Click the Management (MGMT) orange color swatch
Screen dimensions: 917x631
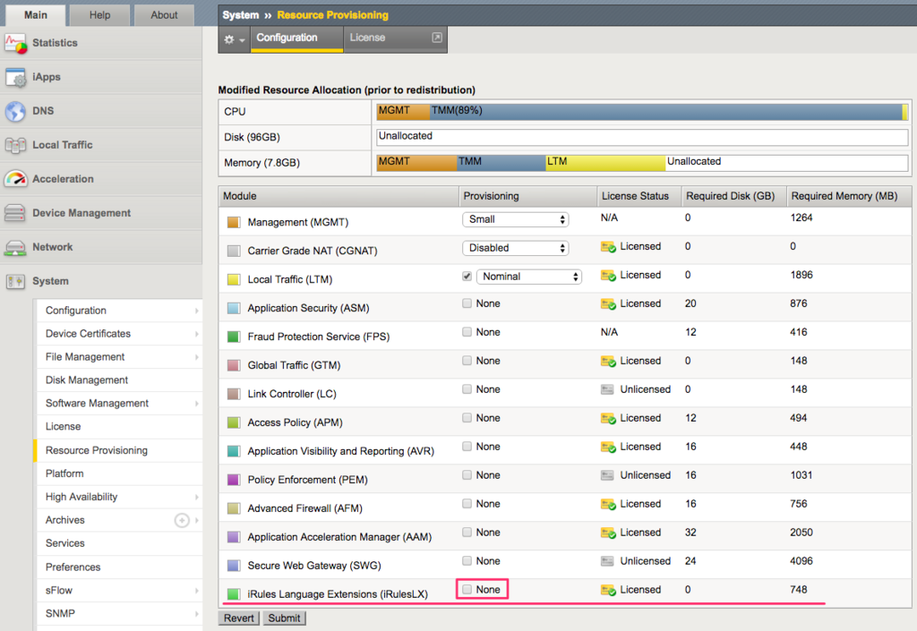click(234, 222)
